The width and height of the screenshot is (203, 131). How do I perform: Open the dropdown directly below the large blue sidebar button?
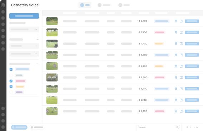(x=24, y=30)
